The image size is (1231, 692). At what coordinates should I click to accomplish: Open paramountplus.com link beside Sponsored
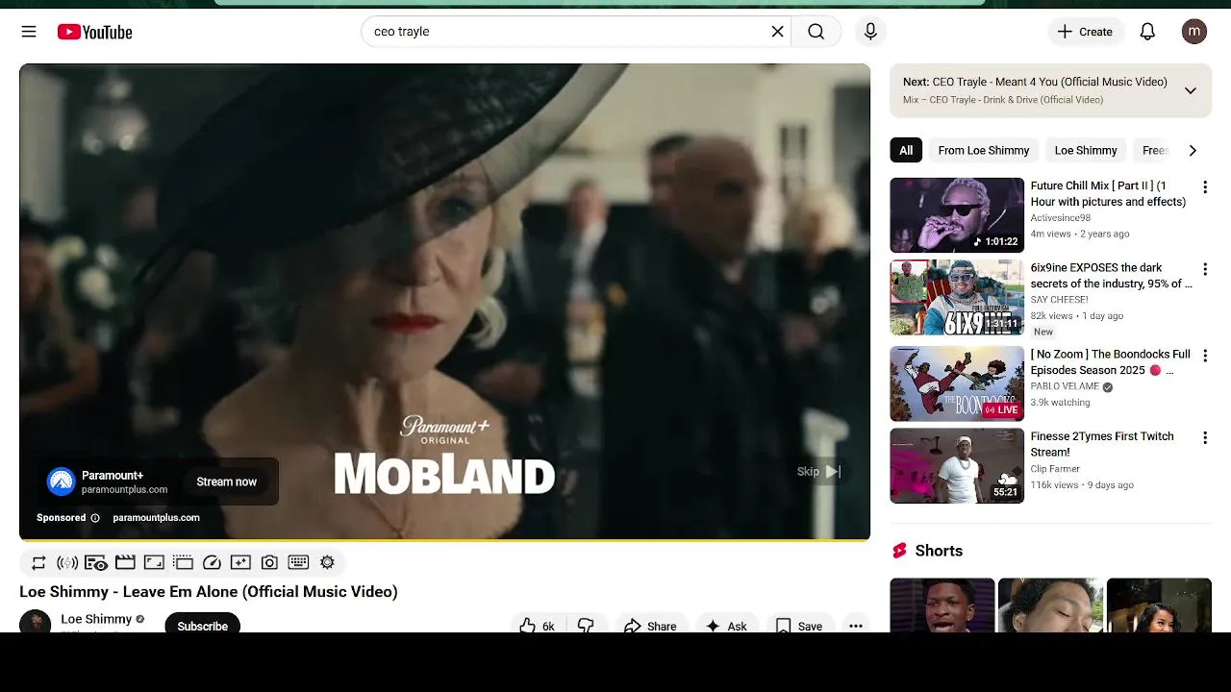(x=156, y=518)
